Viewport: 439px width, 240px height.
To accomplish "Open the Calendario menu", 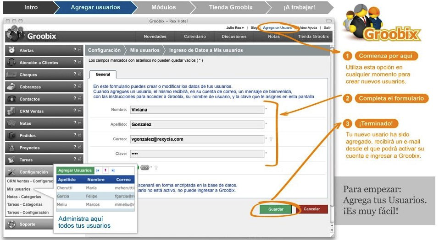I will point(195,37).
